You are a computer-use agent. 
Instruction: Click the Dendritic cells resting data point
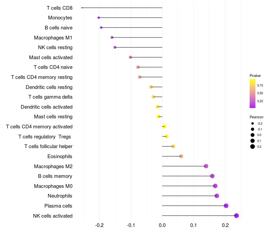point(151,87)
